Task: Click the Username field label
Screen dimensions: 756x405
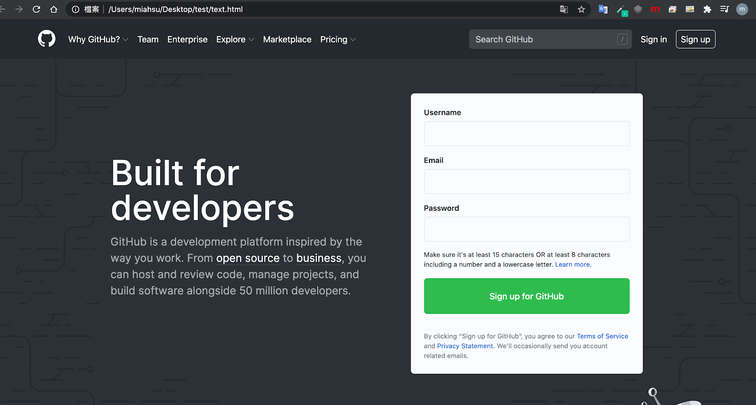Action: [x=442, y=112]
